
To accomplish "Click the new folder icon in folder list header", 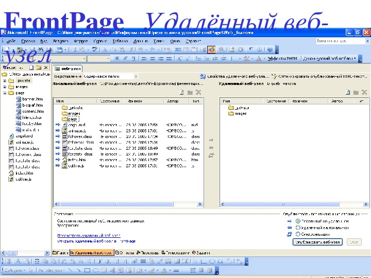I will point(39,68).
